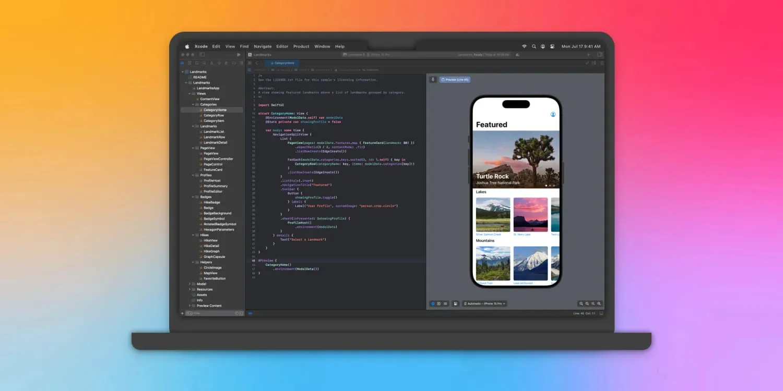Click the Run button to build the app
Screen dimensions: 783x391
(239, 54)
